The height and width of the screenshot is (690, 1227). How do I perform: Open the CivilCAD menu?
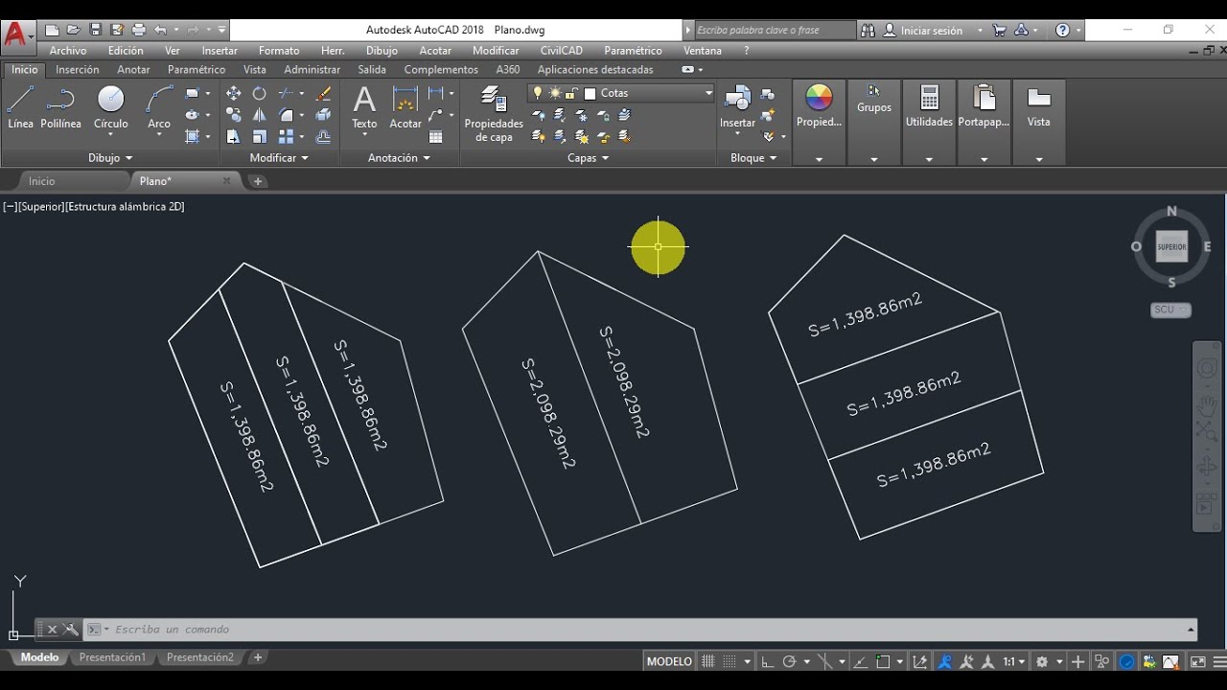click(562, 51)
